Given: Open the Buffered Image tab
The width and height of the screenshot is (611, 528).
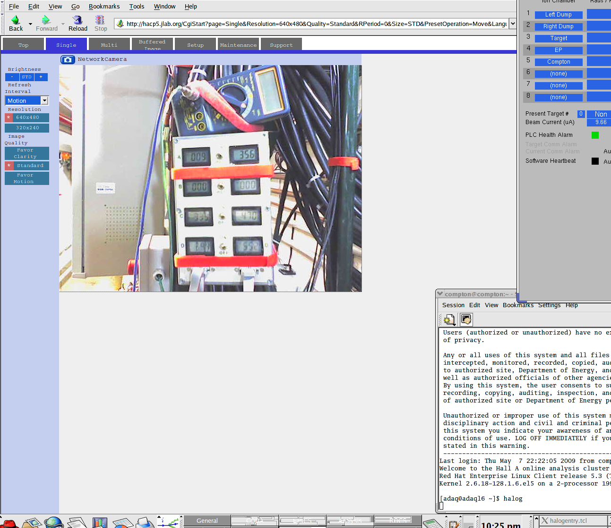Looking at the screenshot, I should tap(152, 44).
